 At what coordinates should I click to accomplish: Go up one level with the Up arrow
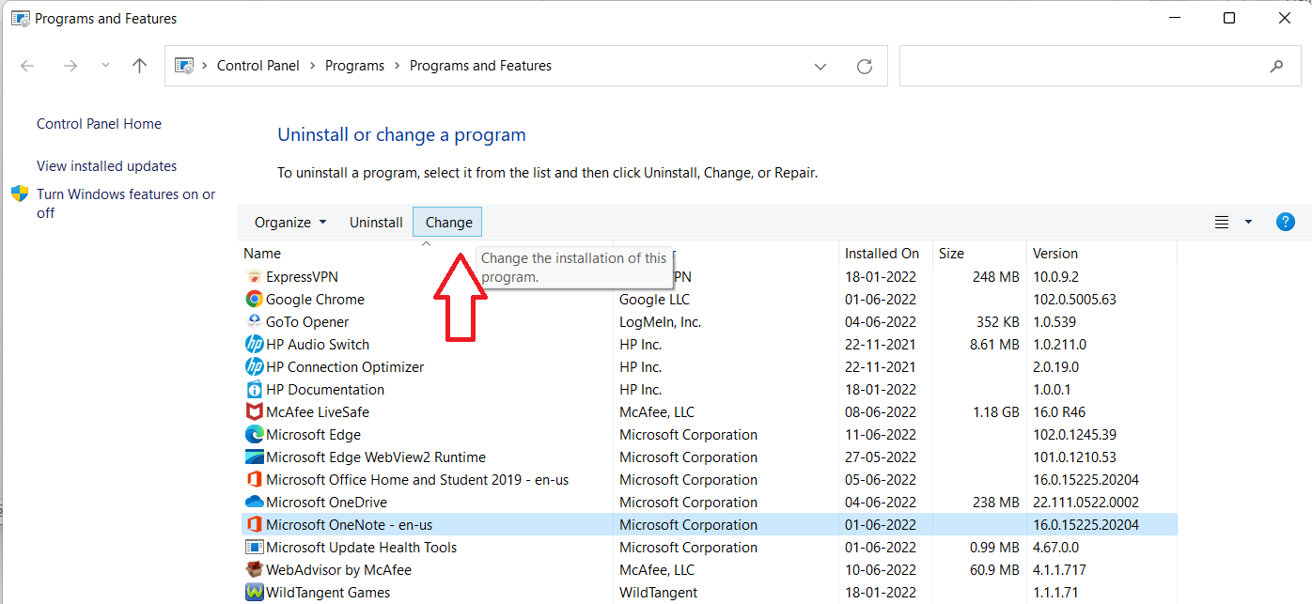[x=140, y=66]
